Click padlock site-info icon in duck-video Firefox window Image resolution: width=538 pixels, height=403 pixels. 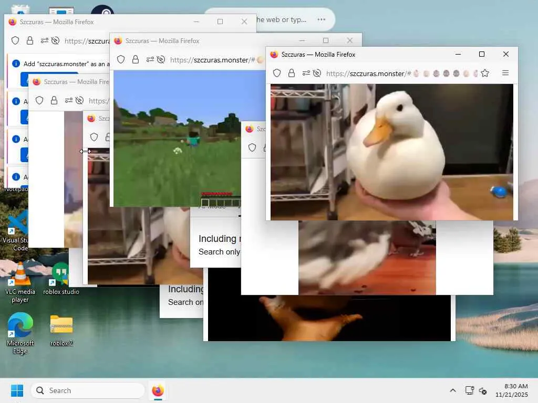pos(291,73)
